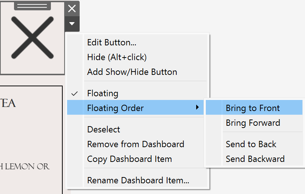Click Send Backward option

(x=255, y=159)
